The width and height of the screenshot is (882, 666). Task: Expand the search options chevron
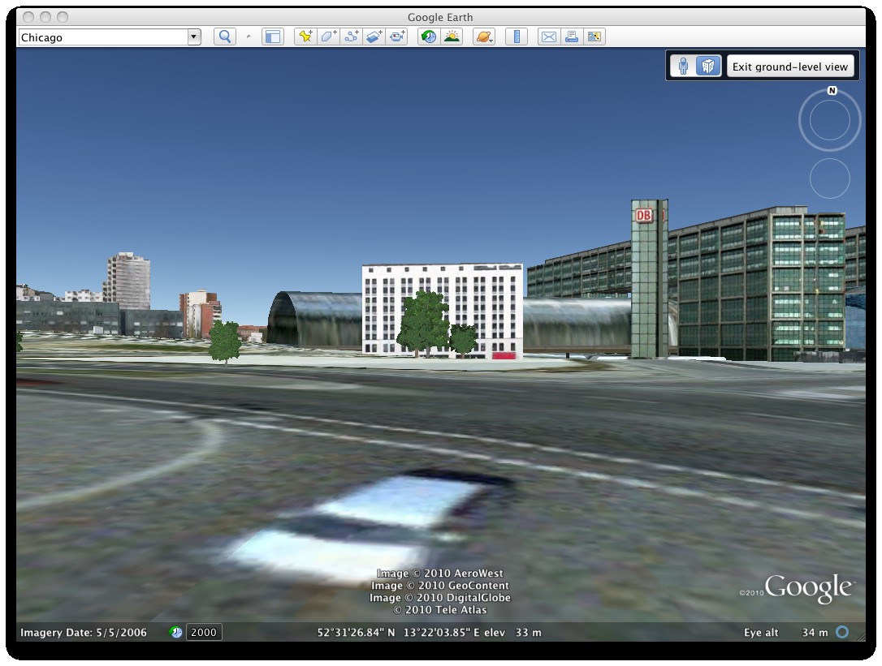pos(247,37)
